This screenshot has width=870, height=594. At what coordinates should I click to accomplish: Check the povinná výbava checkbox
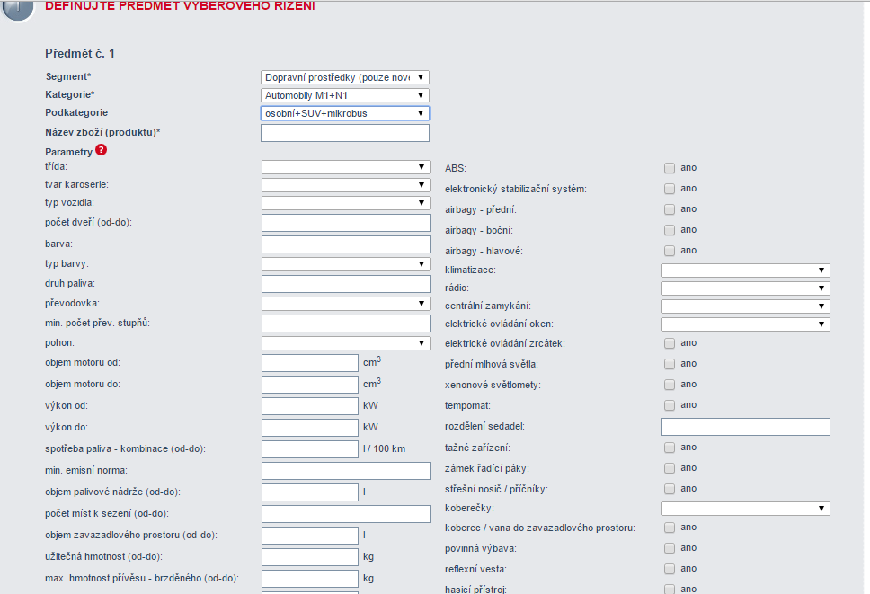click(670, 548)
